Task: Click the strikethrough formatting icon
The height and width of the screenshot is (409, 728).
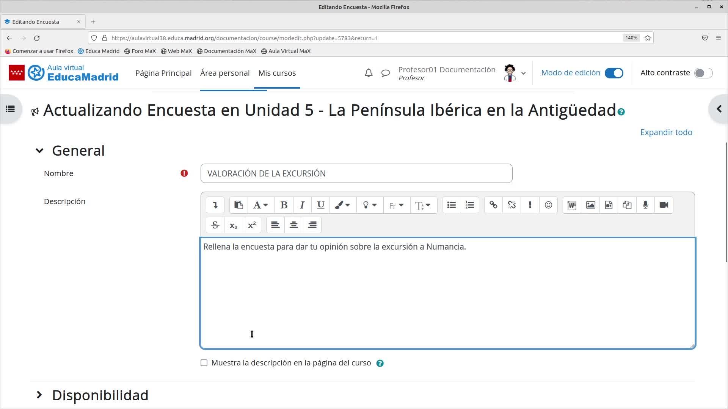Action: click(215, 225)
